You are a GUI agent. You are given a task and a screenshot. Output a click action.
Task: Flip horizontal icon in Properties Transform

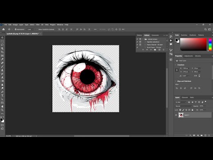pyautogui.click(x=195, y=76)
